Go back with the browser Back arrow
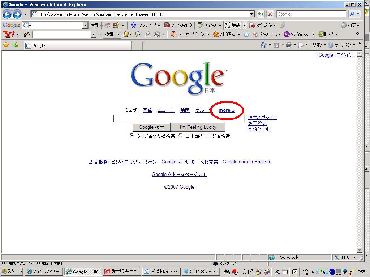This screenshot has width=370, height=277. pos(7,14)
